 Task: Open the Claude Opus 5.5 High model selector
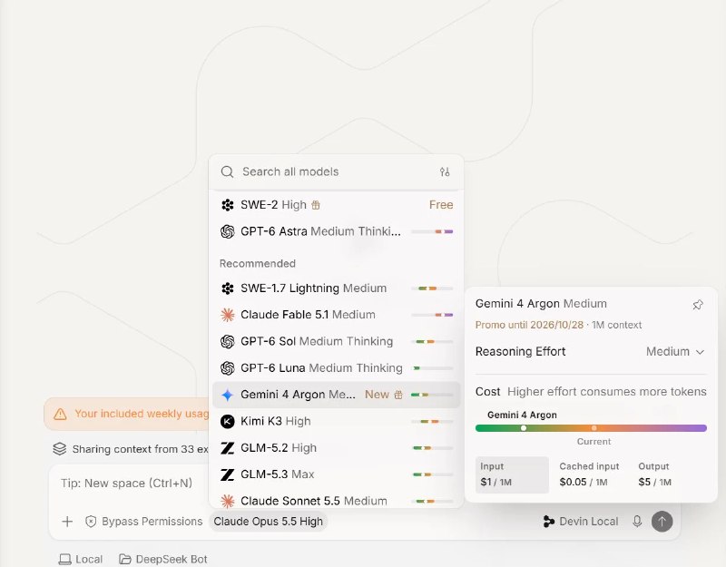pos(268,522)
